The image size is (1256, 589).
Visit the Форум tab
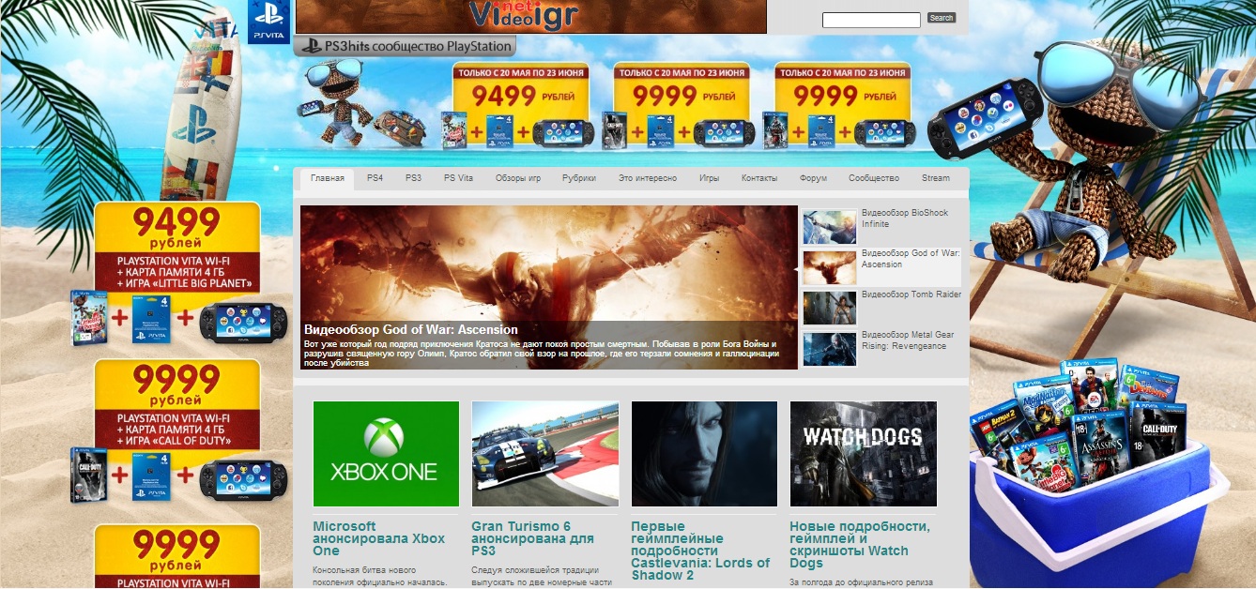coord(813,178)
